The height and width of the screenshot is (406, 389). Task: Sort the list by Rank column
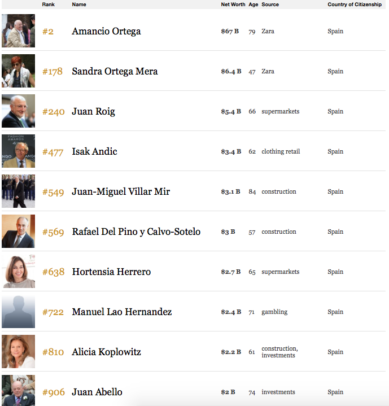[x=49, y=5]
